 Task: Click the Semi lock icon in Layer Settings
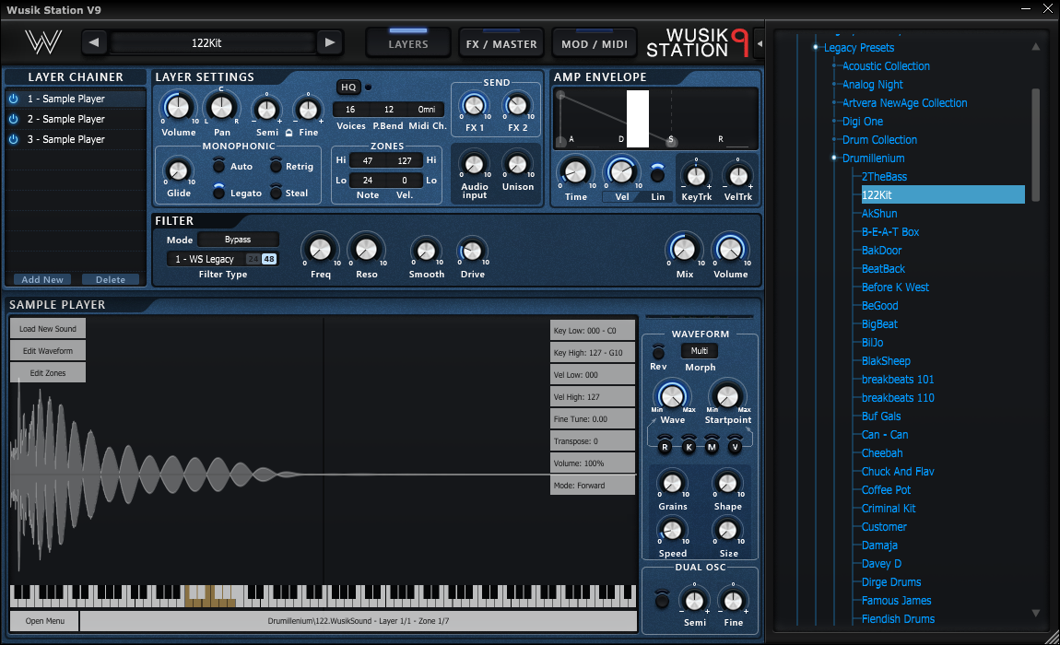[x=289, y=133]
